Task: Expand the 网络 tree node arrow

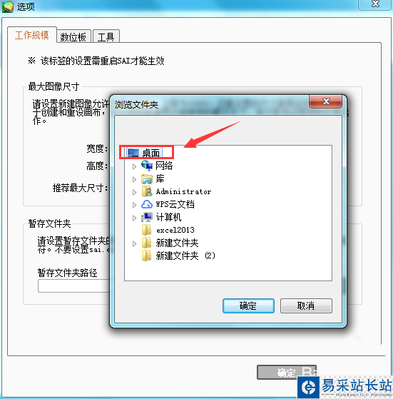Action: point(135,166)
